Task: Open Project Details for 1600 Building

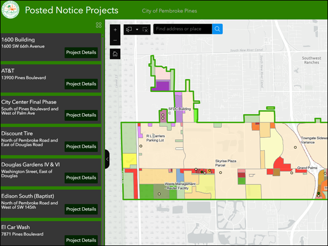Action: (81, 52)
